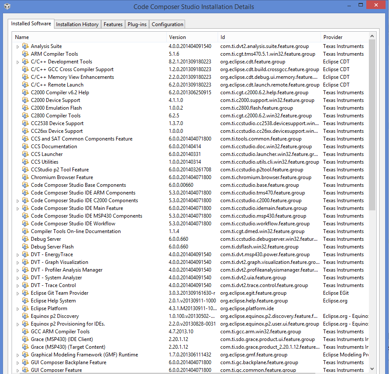Image resolution: width=389 pixels, height=374 pixels.
Task: Select DVT - Profiler Analysis Manager row
Action: [191, 270]
